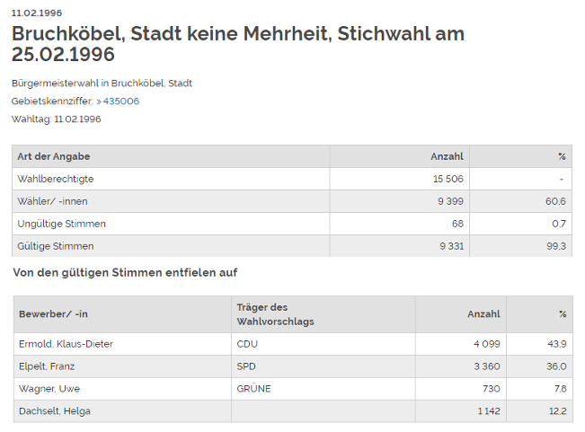
Task: Click the voter turnout value 60,6
Action: 555,201
